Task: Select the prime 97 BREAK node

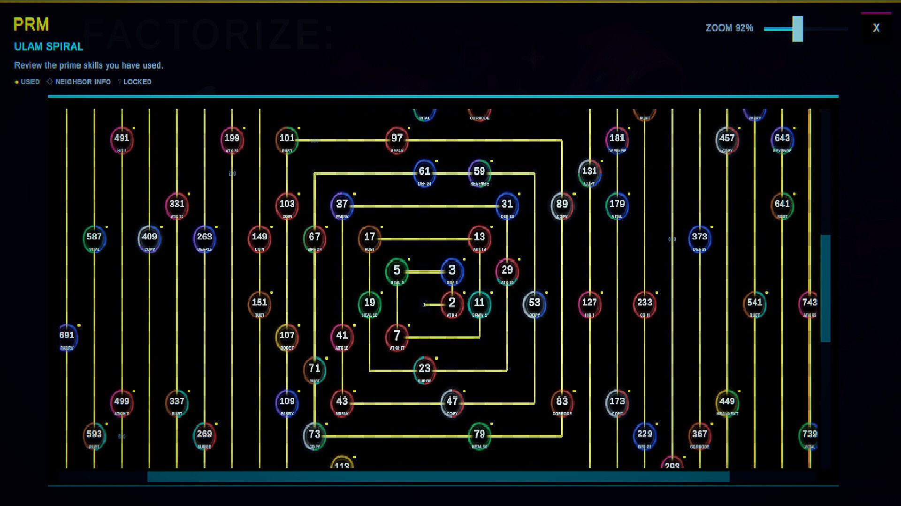Action: 397,139
